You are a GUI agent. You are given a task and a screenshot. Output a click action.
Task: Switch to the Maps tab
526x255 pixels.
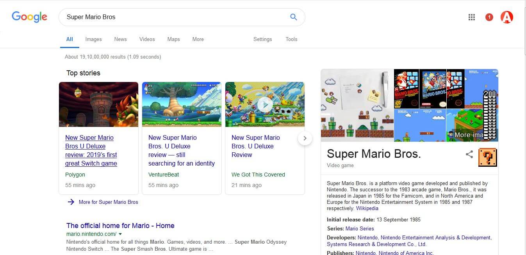click(x=174, y=39)
